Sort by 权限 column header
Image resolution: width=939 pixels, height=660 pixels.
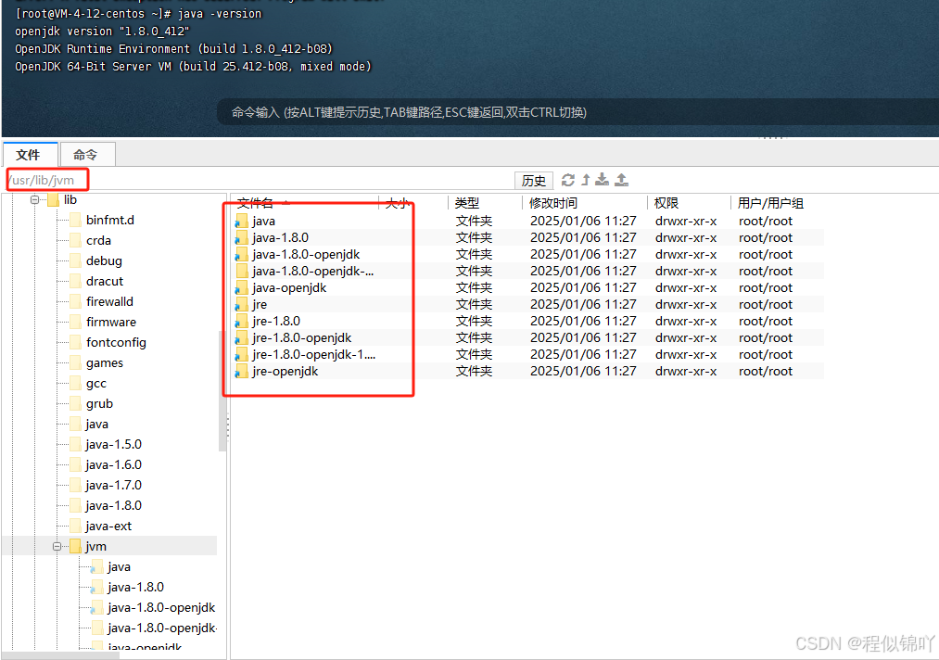tap(666, 203)
